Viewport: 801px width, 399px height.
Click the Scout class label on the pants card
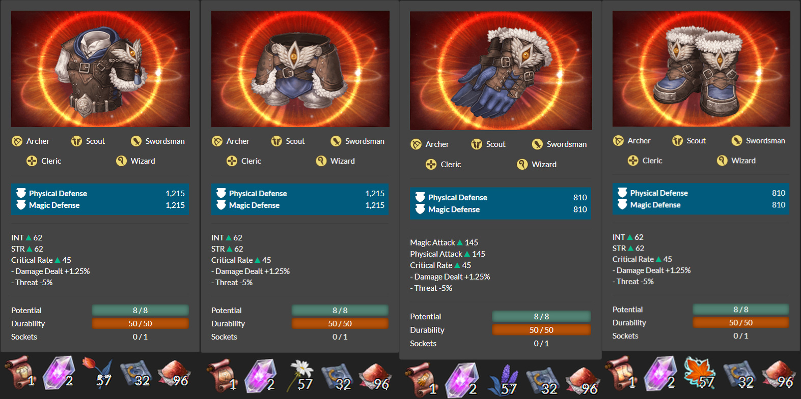pos(295,141)
